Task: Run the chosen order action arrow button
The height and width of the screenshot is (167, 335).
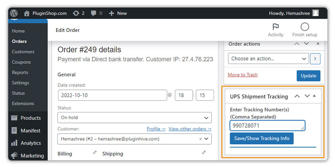Action: pos(315,59)
